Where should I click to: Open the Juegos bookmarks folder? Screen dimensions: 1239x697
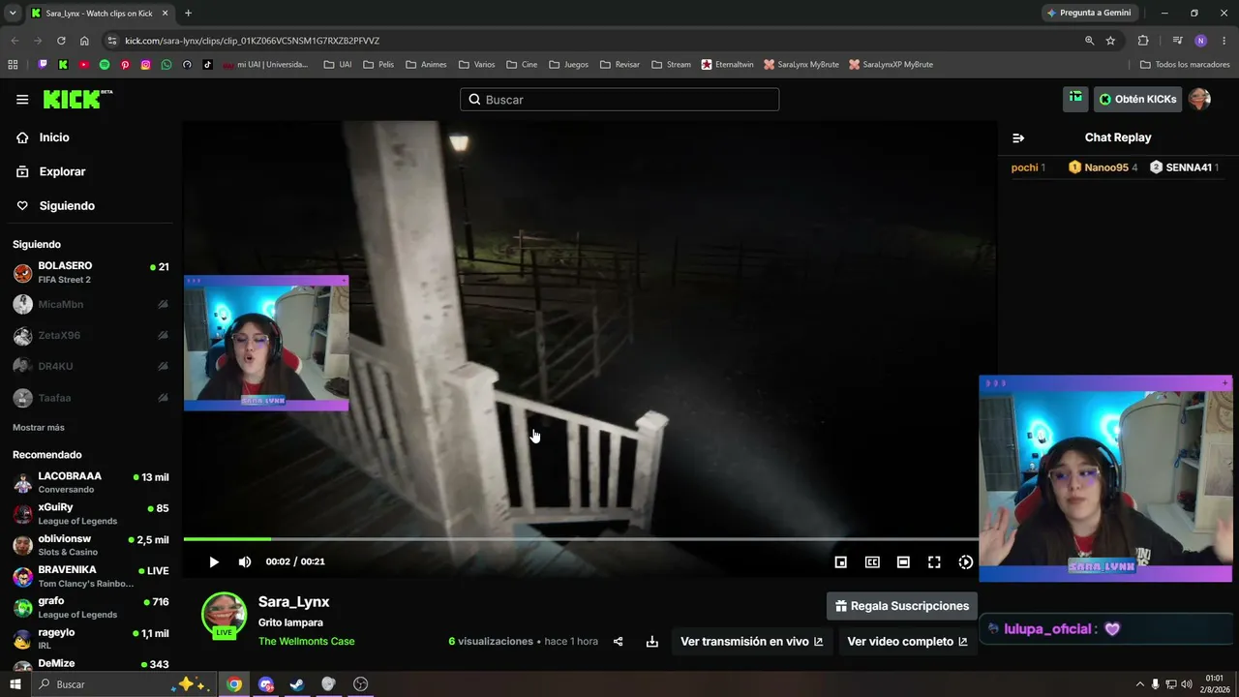click(568, 65)
